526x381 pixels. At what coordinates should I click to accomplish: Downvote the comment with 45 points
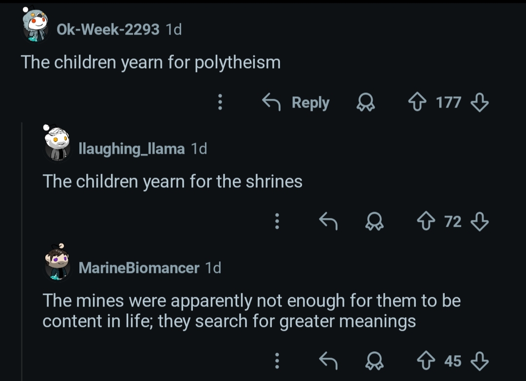pyautogui.click(x=480, y=361)
